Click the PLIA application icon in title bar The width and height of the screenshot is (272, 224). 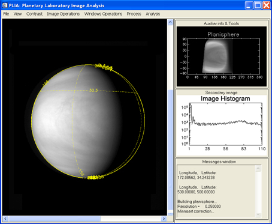click(x=4, y=5)
